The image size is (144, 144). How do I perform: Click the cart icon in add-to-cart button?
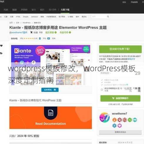point(113,98)
